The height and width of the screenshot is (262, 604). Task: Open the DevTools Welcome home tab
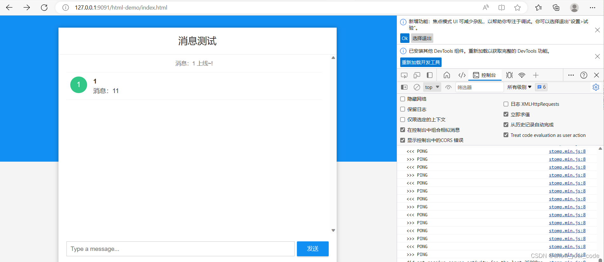447,75
